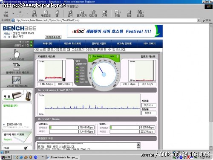Open the address bar URL dropdown
Image resolution: width=213 pixels, height=160 pixels.
199,20
